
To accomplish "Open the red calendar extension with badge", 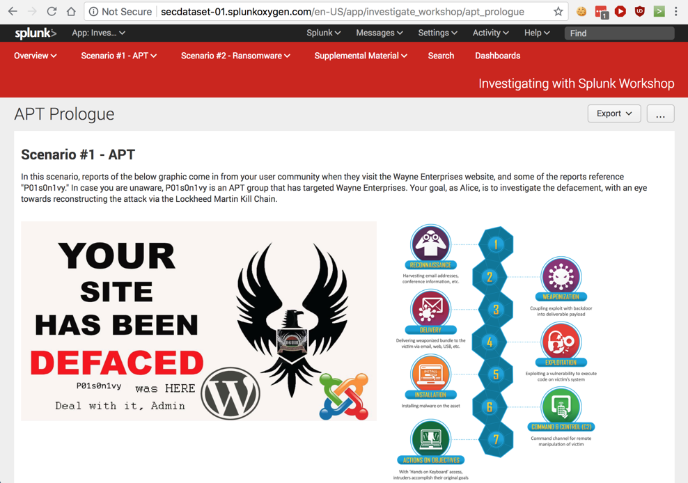I will click(x=601, y=12).
